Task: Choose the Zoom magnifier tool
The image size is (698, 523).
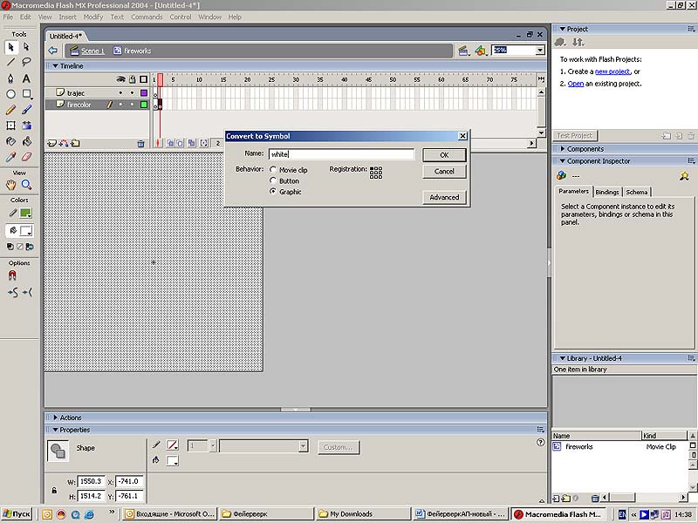Action: coord(27,185)
